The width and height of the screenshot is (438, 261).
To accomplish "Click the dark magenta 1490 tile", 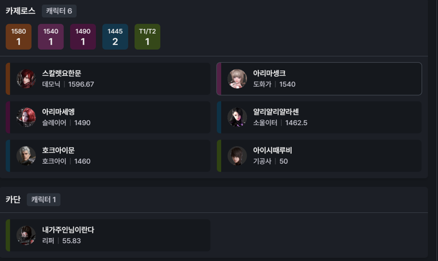I will click(x=83, y=37).
